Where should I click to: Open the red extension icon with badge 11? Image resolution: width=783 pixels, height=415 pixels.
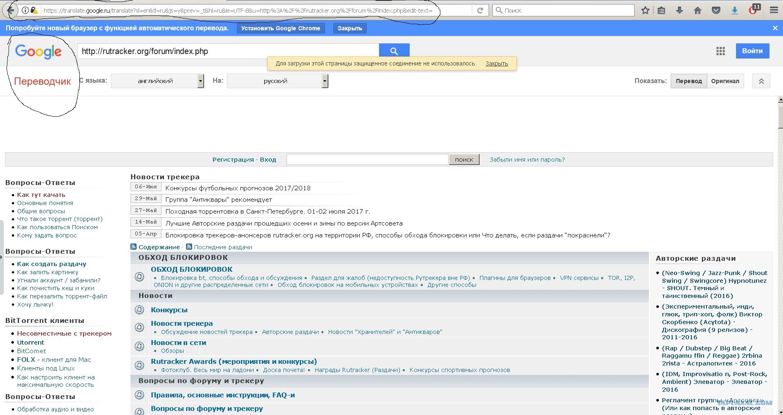[x=754, y=10]
